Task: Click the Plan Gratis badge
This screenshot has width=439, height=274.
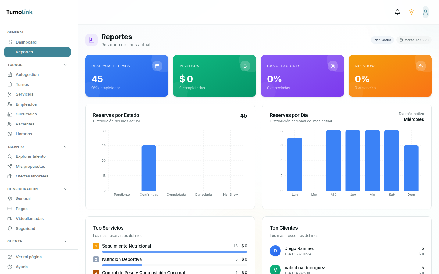Action: coord(382,40)
